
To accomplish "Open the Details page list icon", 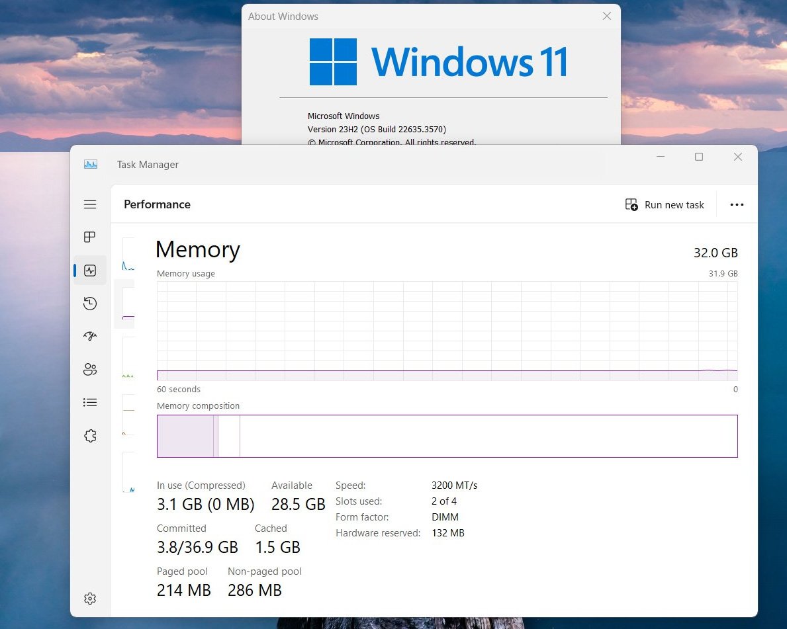I will (90, 402).
